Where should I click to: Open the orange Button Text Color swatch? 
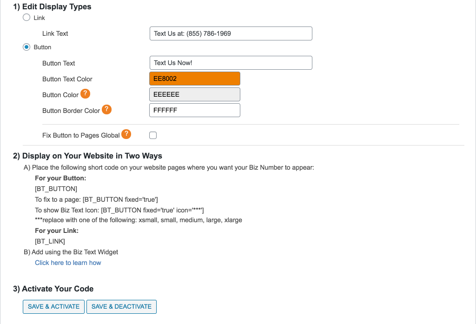(194, 79)
